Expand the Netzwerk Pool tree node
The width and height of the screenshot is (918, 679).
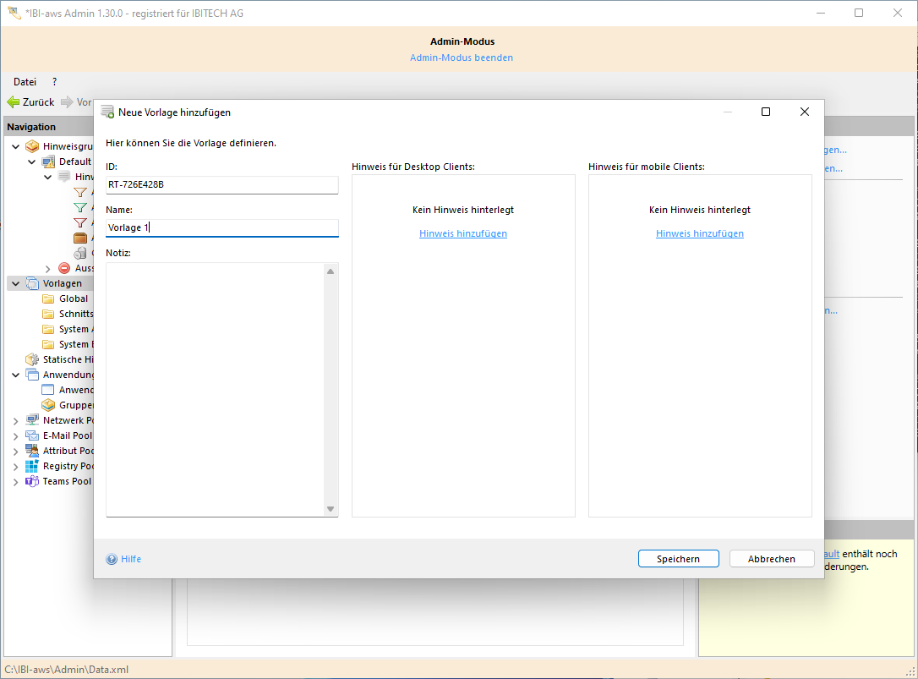pos(16,420)
